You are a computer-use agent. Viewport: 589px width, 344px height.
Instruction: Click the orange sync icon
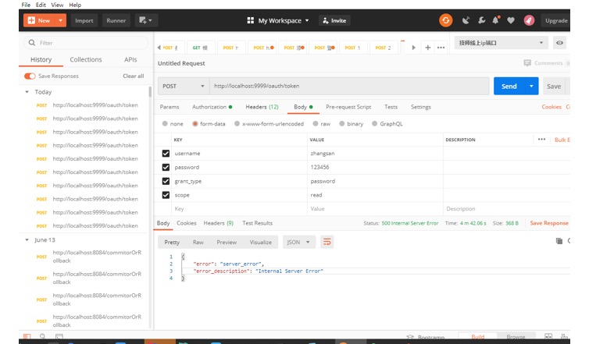(x=446, y=20)
